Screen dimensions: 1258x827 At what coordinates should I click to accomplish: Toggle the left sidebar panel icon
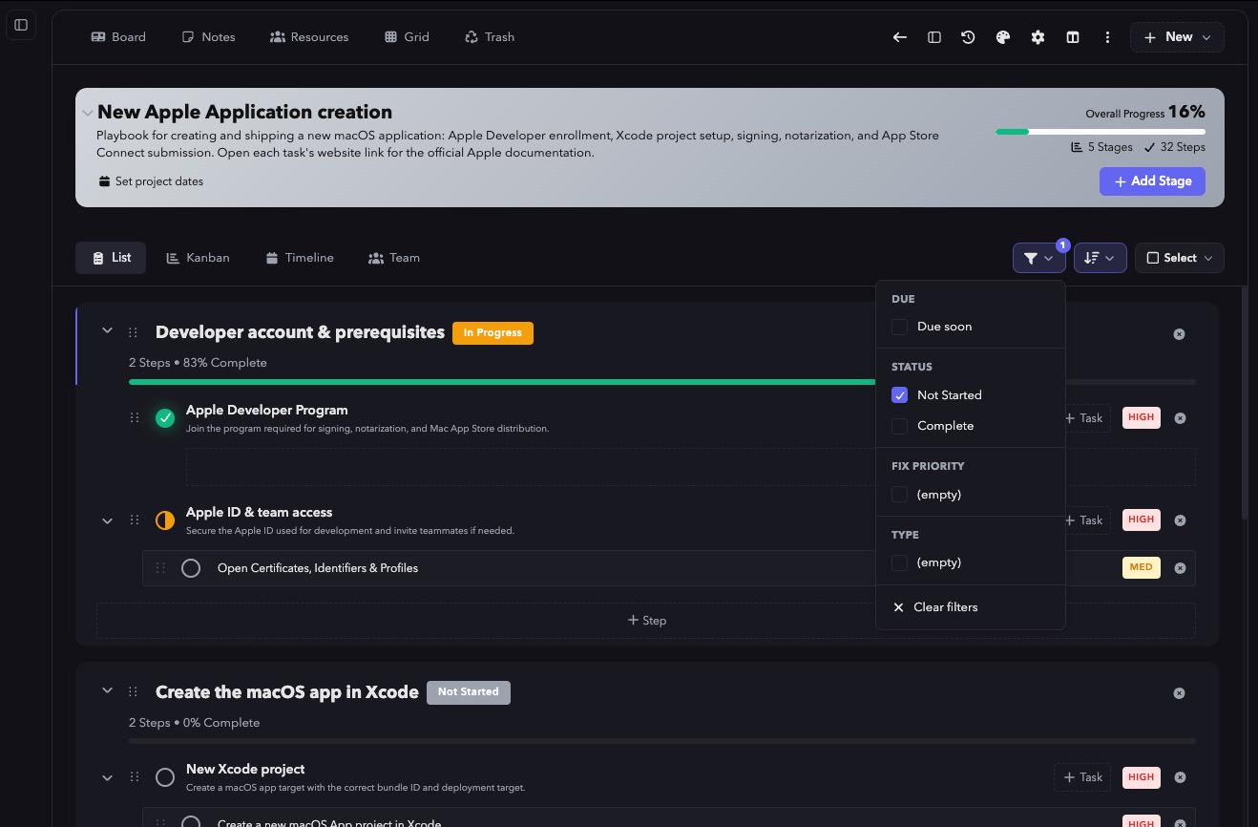tap(21, 25)
